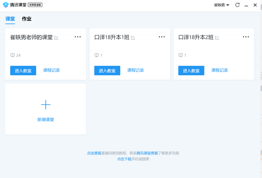Enter classroom for 崔轶男老师的课堂
Screen dimensions: 262x178
click(x=23, y=71)
